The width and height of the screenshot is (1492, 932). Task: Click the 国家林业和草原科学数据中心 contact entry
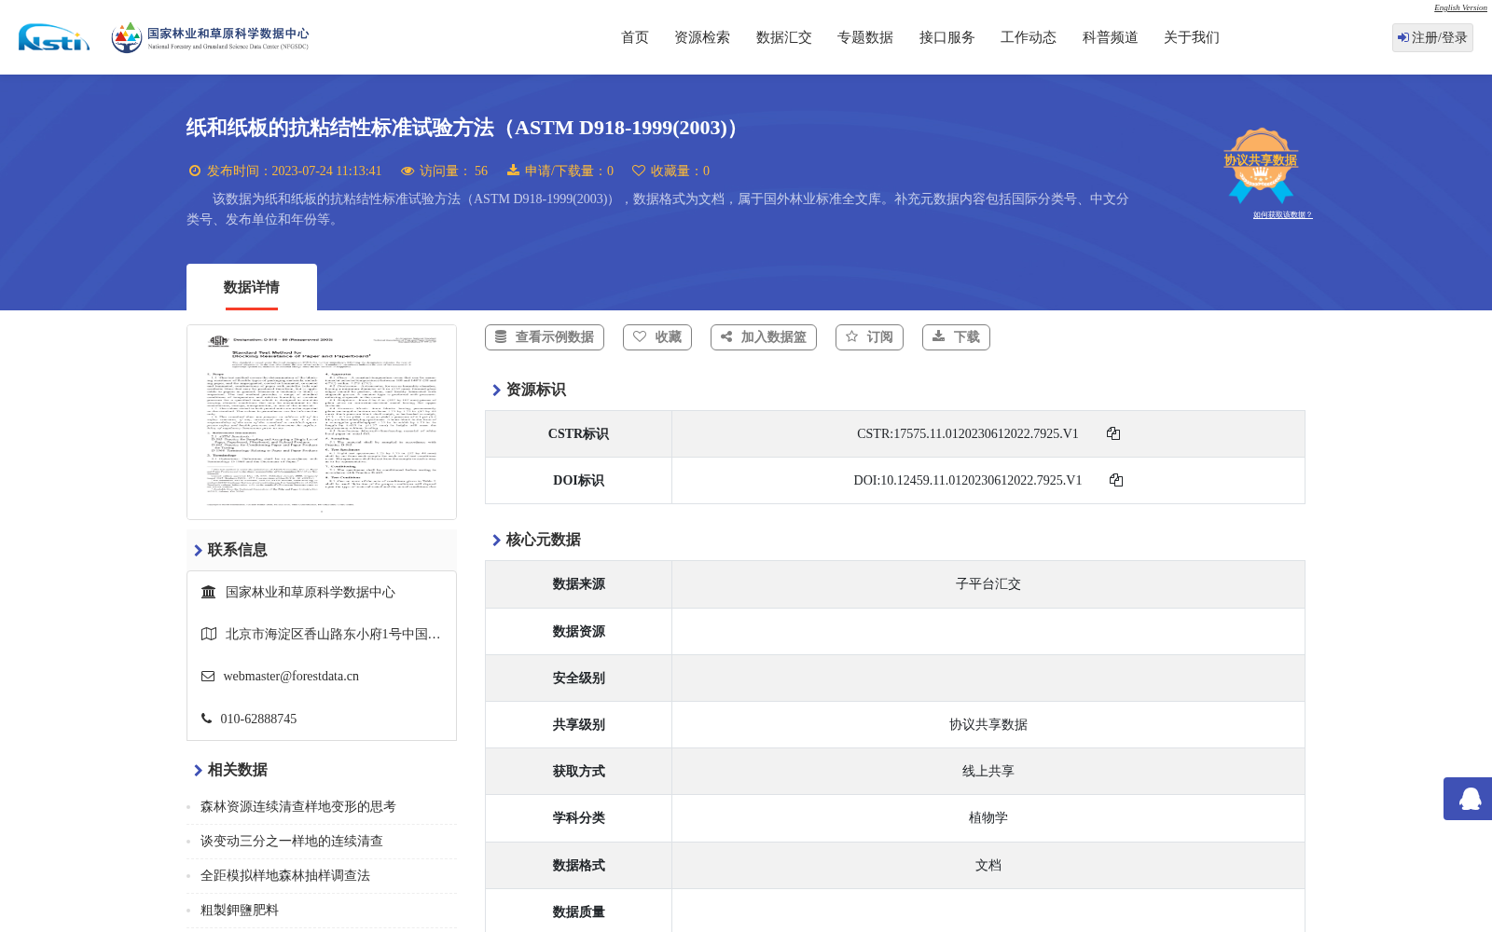pos(311,593)
